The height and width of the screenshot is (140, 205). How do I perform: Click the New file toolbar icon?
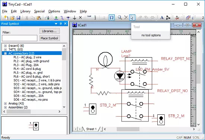click(x=6, y=17)
